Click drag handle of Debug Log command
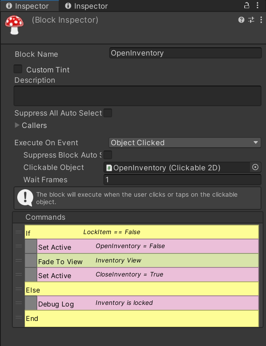The image size is (266, 346). click(x=19, y=303)
